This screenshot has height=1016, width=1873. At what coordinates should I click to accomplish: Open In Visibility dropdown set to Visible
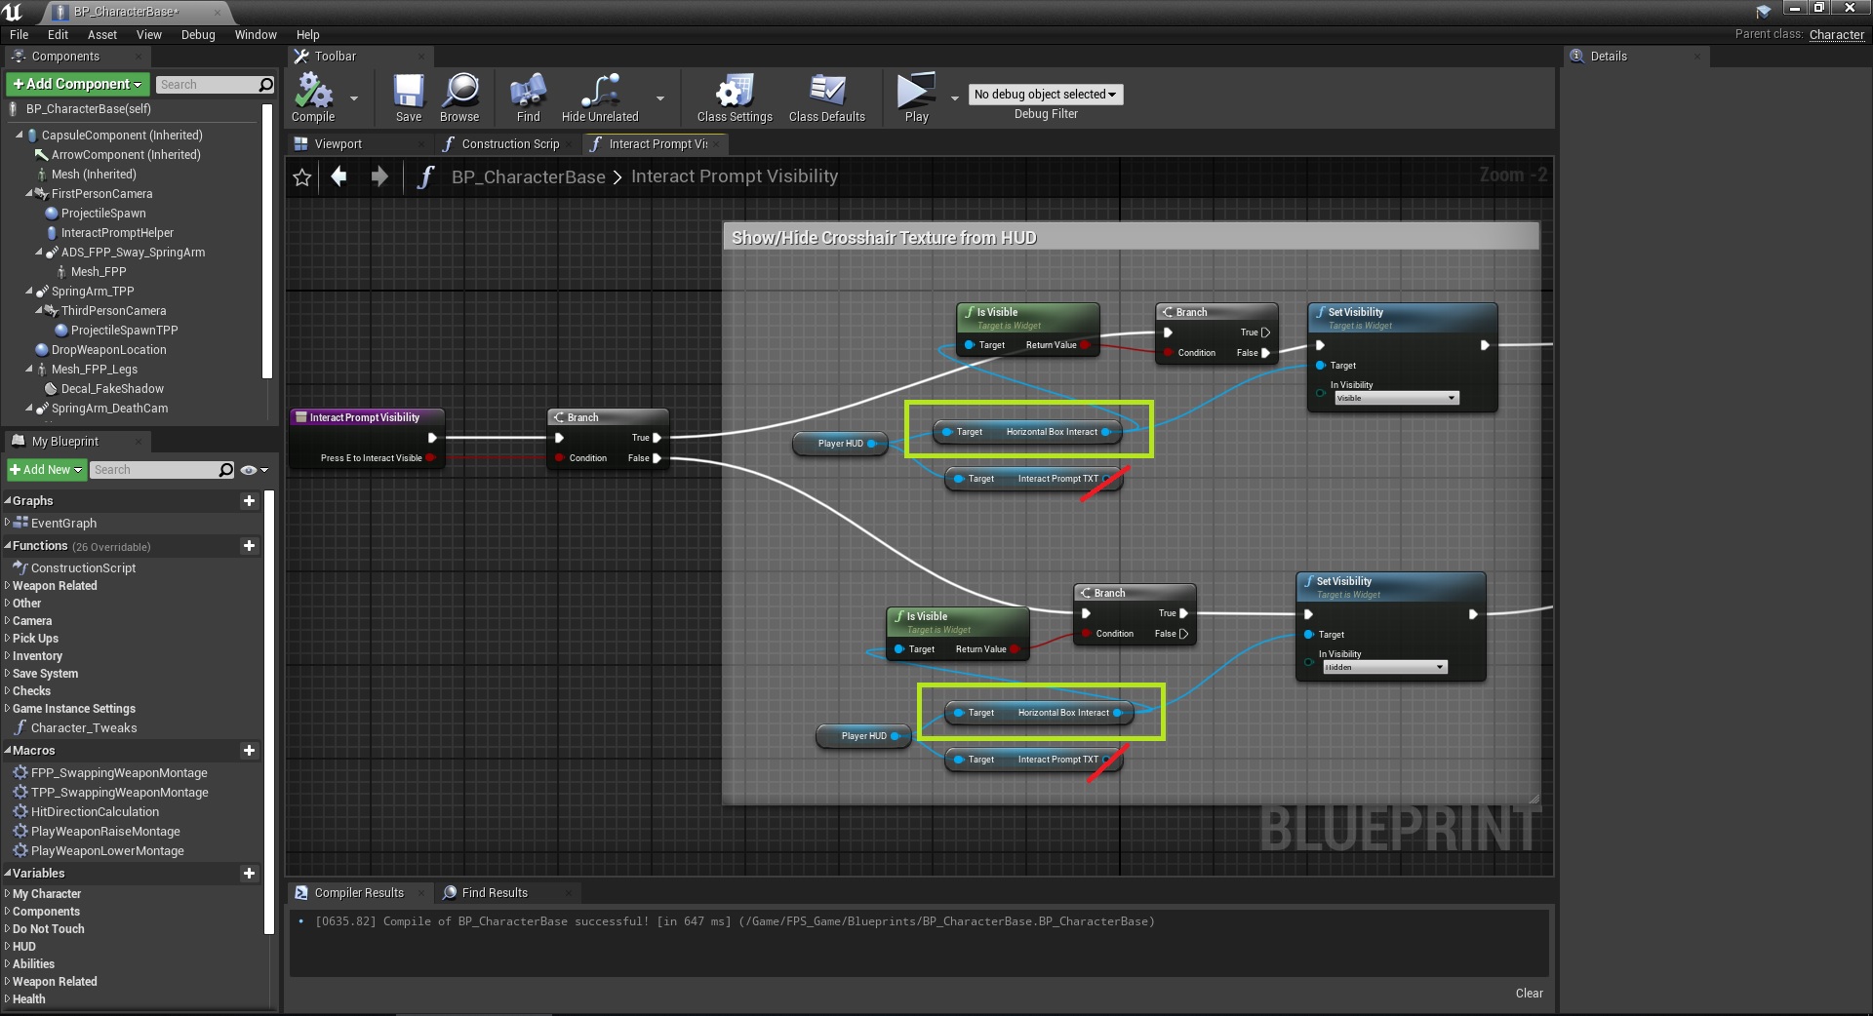coord(1396,399)
